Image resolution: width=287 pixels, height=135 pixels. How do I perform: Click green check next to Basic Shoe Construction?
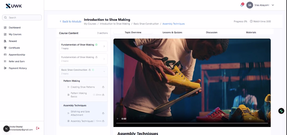coord(93,70)
